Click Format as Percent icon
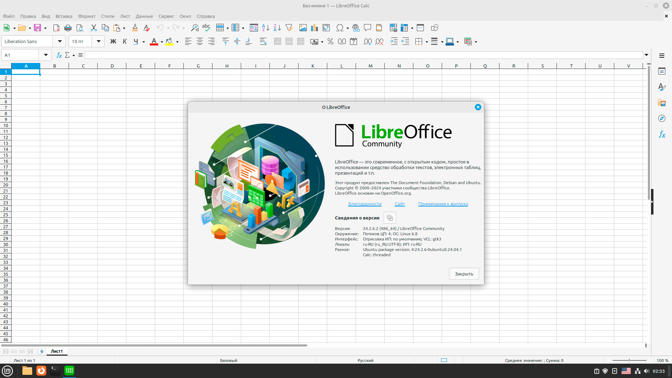 [330, 42]
